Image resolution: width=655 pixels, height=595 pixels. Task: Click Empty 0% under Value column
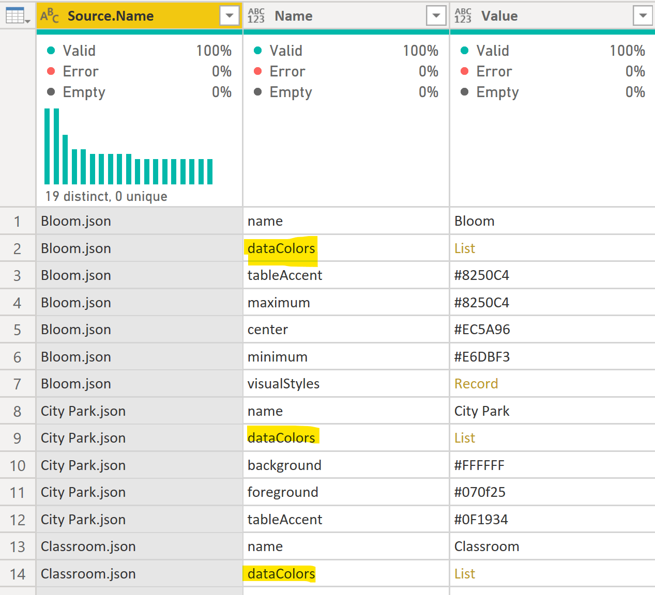553,92
